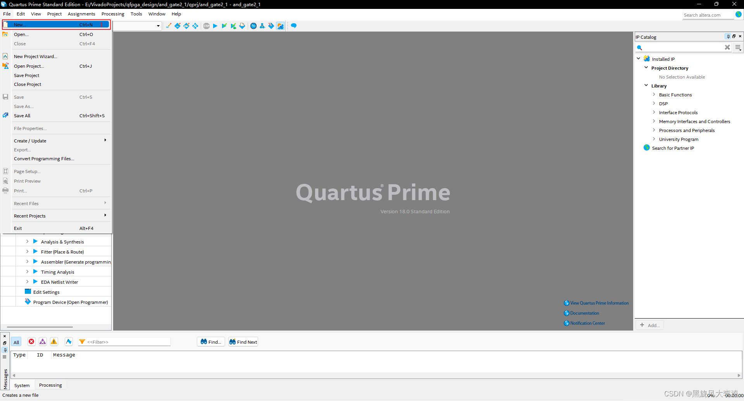
Task: Expand the Interface Protocols IP category
Action: (x=654, y=112)
